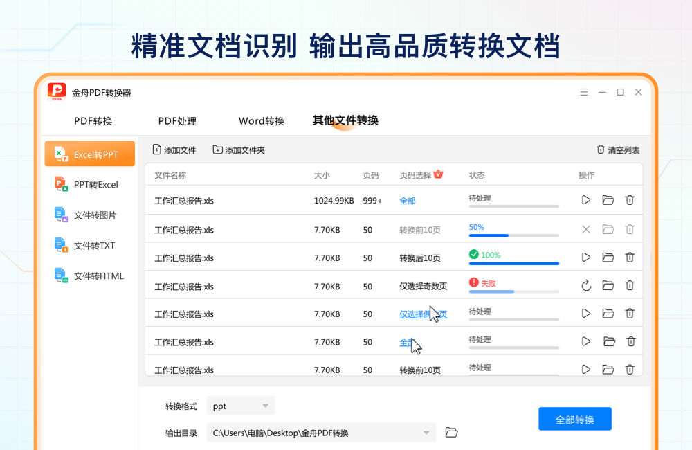Browse output directory via the folder icon
The height and width of the screenshot is (450, 692).
pyautogui.click(x=451, y=431)
